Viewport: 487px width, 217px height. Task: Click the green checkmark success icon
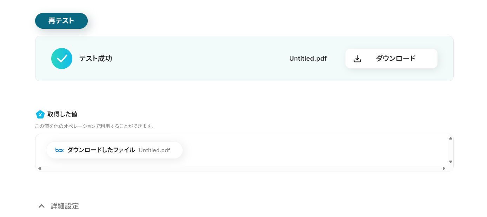click(62, 59)
